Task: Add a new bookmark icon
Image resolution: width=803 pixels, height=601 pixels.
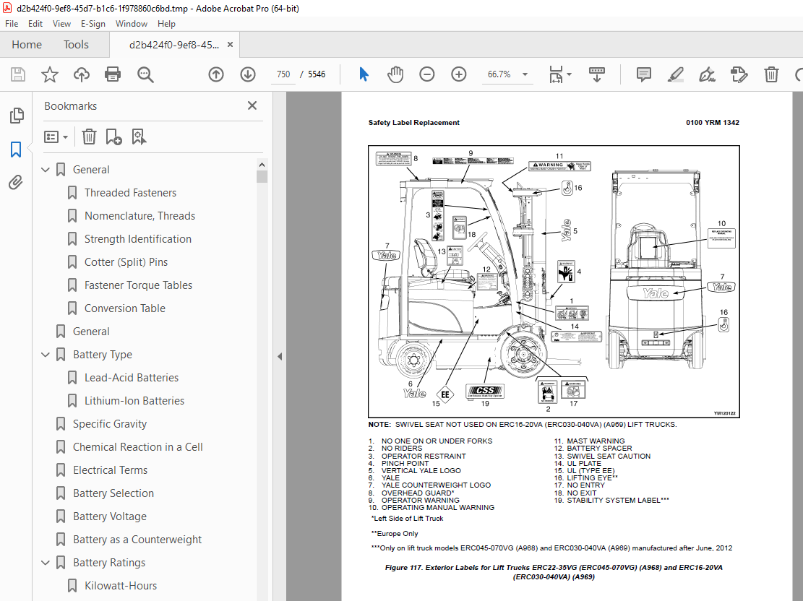Action: pos(113,137)
